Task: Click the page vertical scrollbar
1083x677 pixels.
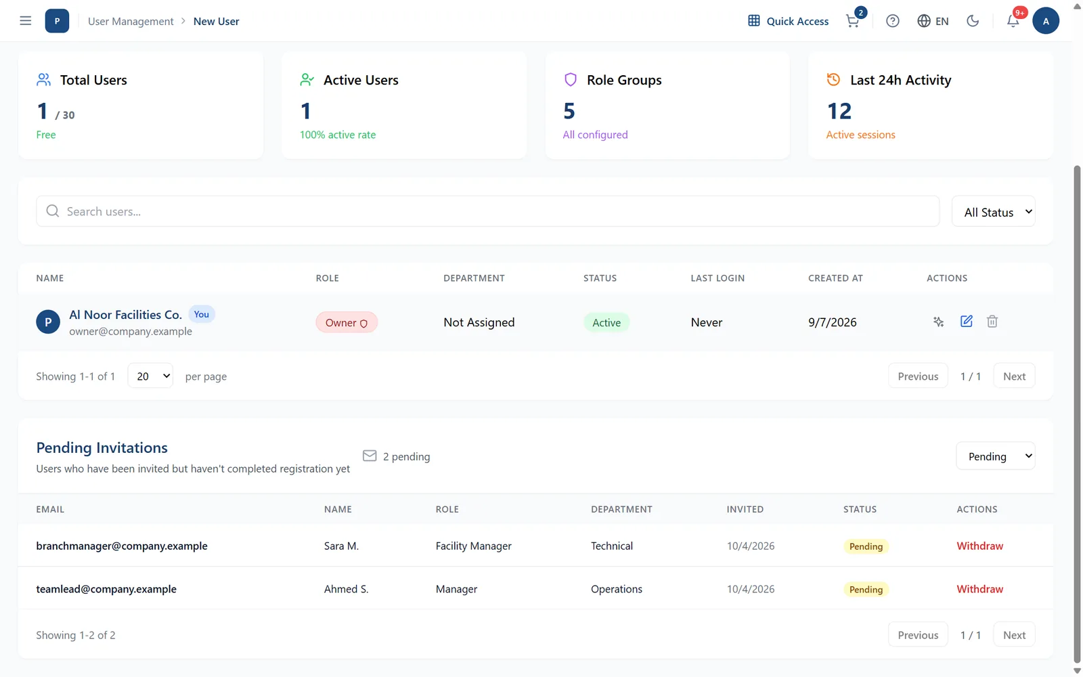Action: point(1077,413)
